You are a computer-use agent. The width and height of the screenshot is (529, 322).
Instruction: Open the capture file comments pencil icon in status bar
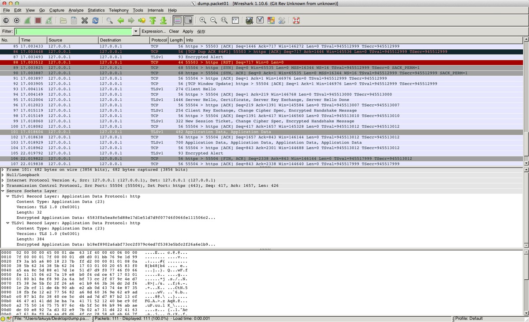[9, 318]
